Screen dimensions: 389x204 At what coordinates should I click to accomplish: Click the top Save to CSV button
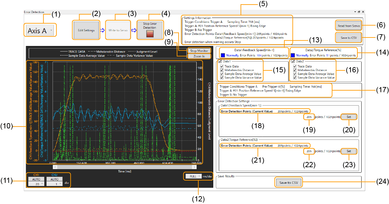pos(349,37)
